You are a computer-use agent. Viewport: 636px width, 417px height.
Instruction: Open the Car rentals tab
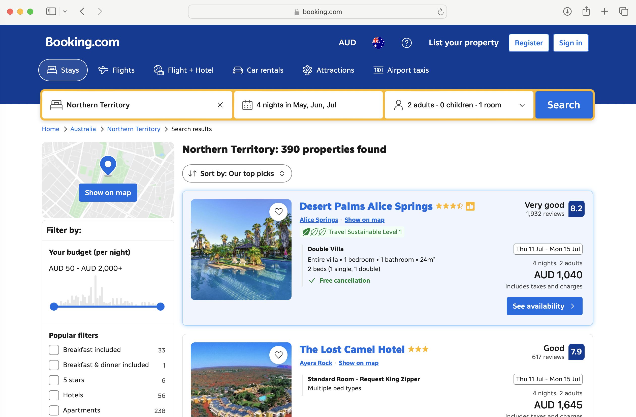pos(258,70)
